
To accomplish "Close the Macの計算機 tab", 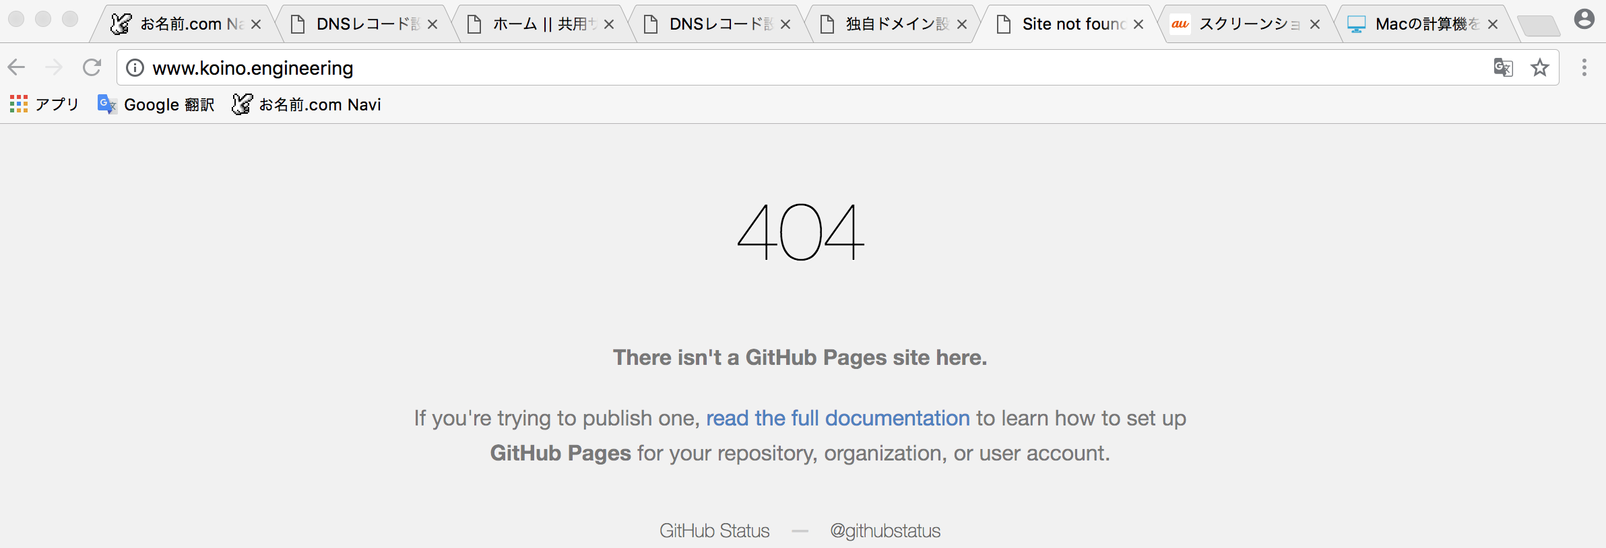I will tap(1493, 24).
